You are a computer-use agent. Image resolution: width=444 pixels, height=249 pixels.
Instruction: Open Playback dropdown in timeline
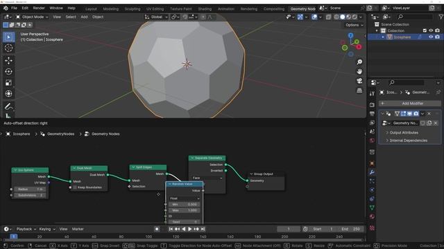click(x=26, y=229)
